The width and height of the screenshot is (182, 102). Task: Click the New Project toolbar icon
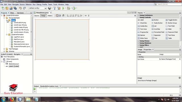[x=7, y=8]
